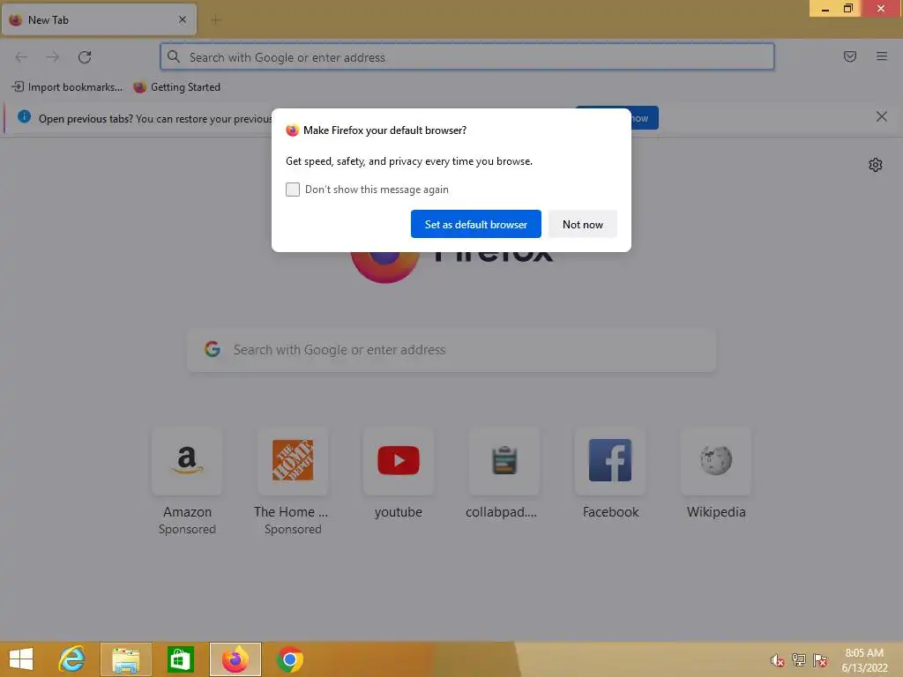Click Set as default browser button
Viewport: 903px width, 677px height.
pos(475,224)
